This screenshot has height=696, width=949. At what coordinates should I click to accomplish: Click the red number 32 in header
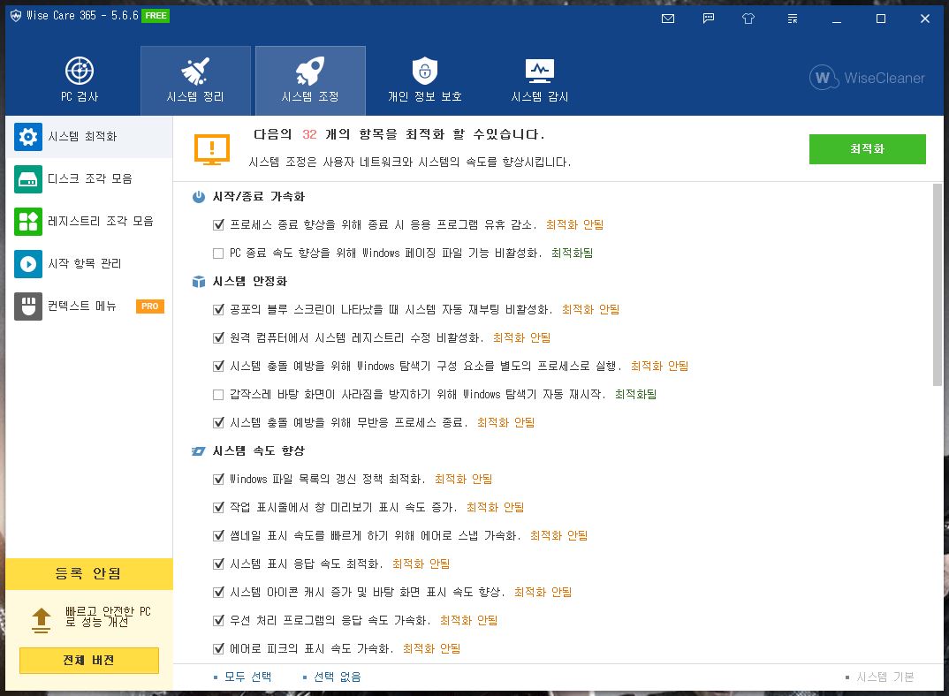[x=309, y=134]
